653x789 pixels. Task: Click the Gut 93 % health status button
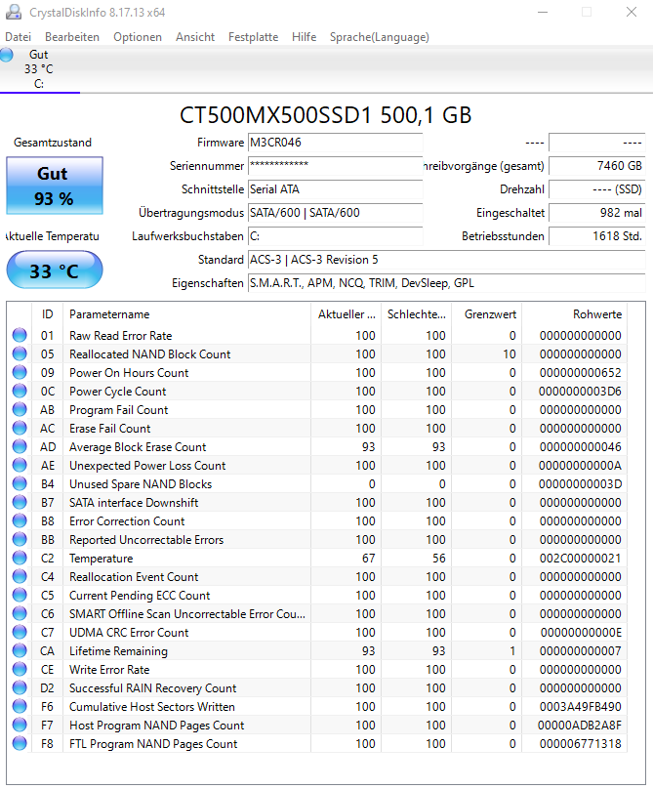(x=55, y=186)
